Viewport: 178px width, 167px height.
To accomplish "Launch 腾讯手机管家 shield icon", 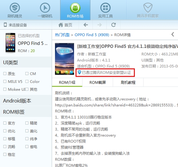I will [x=148, y=8].
